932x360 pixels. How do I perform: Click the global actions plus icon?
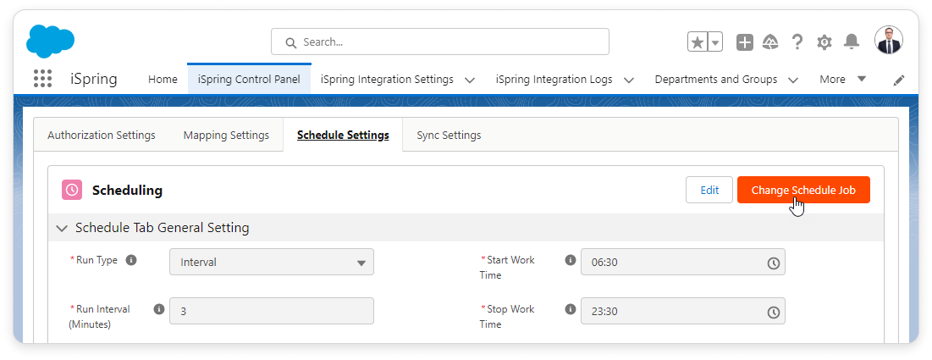[x=744, y=42]
